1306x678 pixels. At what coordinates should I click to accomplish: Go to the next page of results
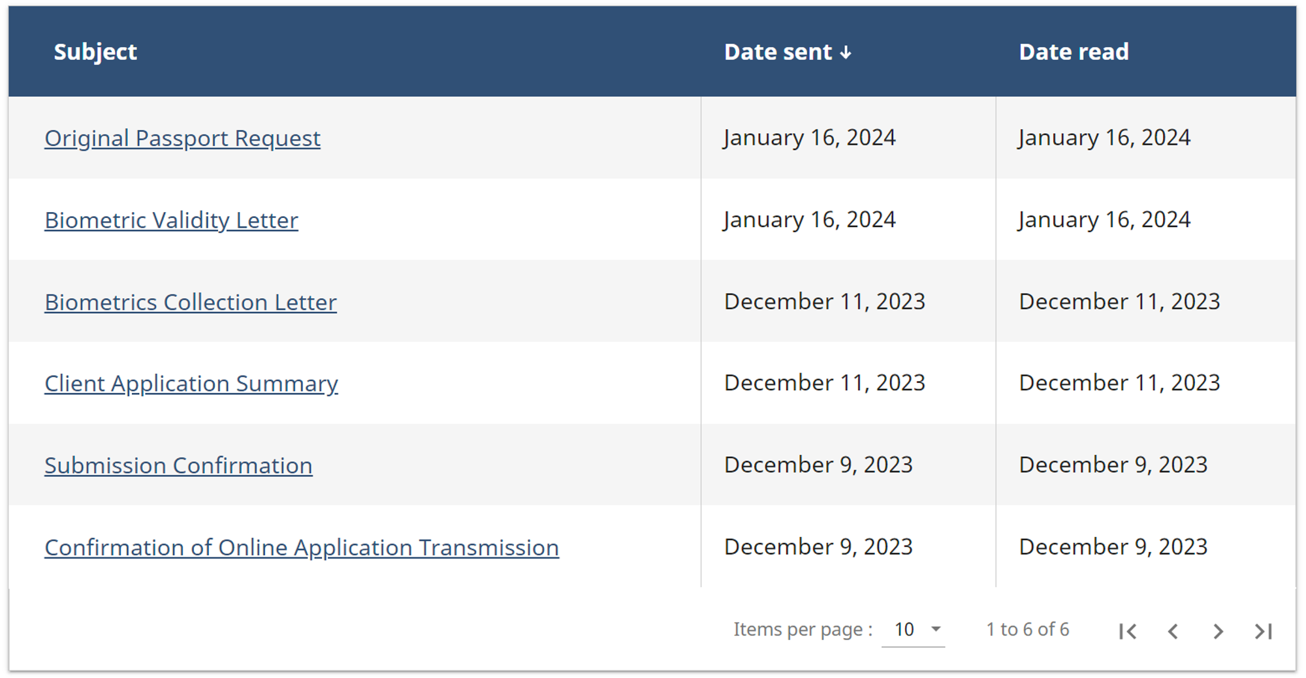click(1218, 631)
